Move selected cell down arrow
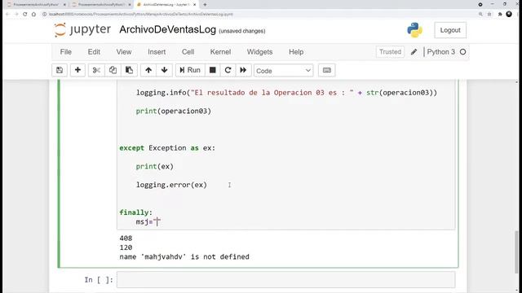 tap(165, 70)
